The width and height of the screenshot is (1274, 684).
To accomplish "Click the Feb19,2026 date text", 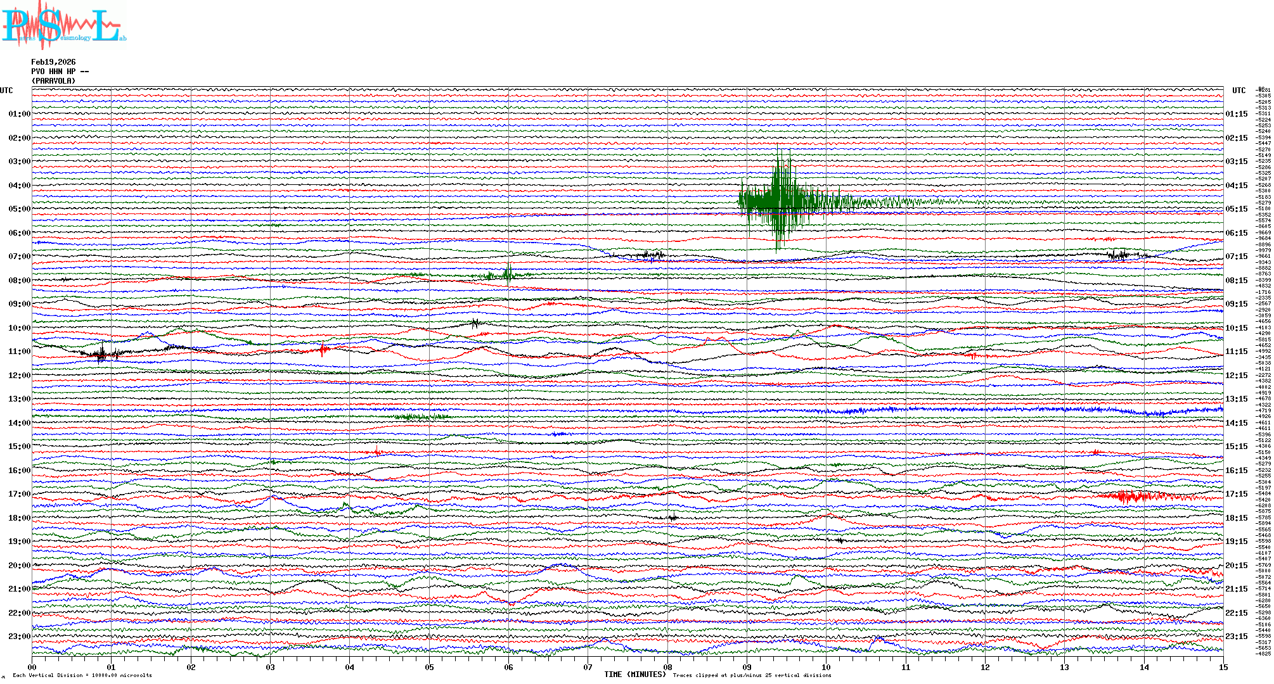I will click(53, 62).
